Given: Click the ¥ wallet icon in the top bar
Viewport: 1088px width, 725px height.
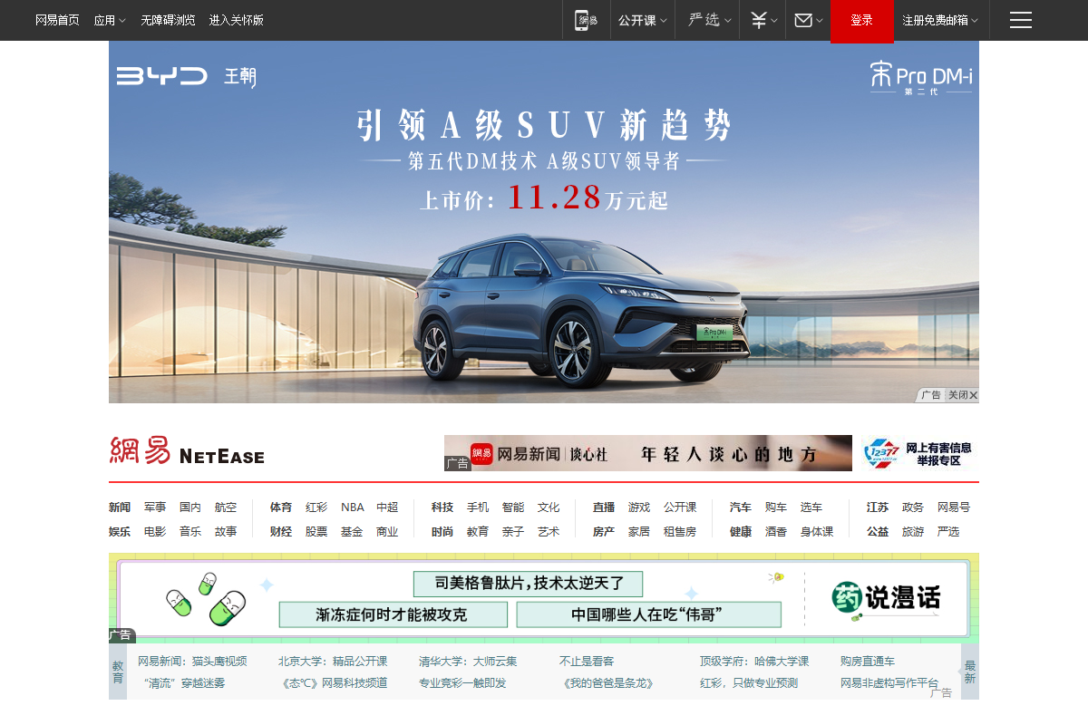Looking at the screenshot, I should [x=761, y=20].
